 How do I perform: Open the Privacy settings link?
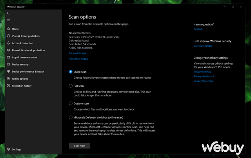tap(202, 72)
